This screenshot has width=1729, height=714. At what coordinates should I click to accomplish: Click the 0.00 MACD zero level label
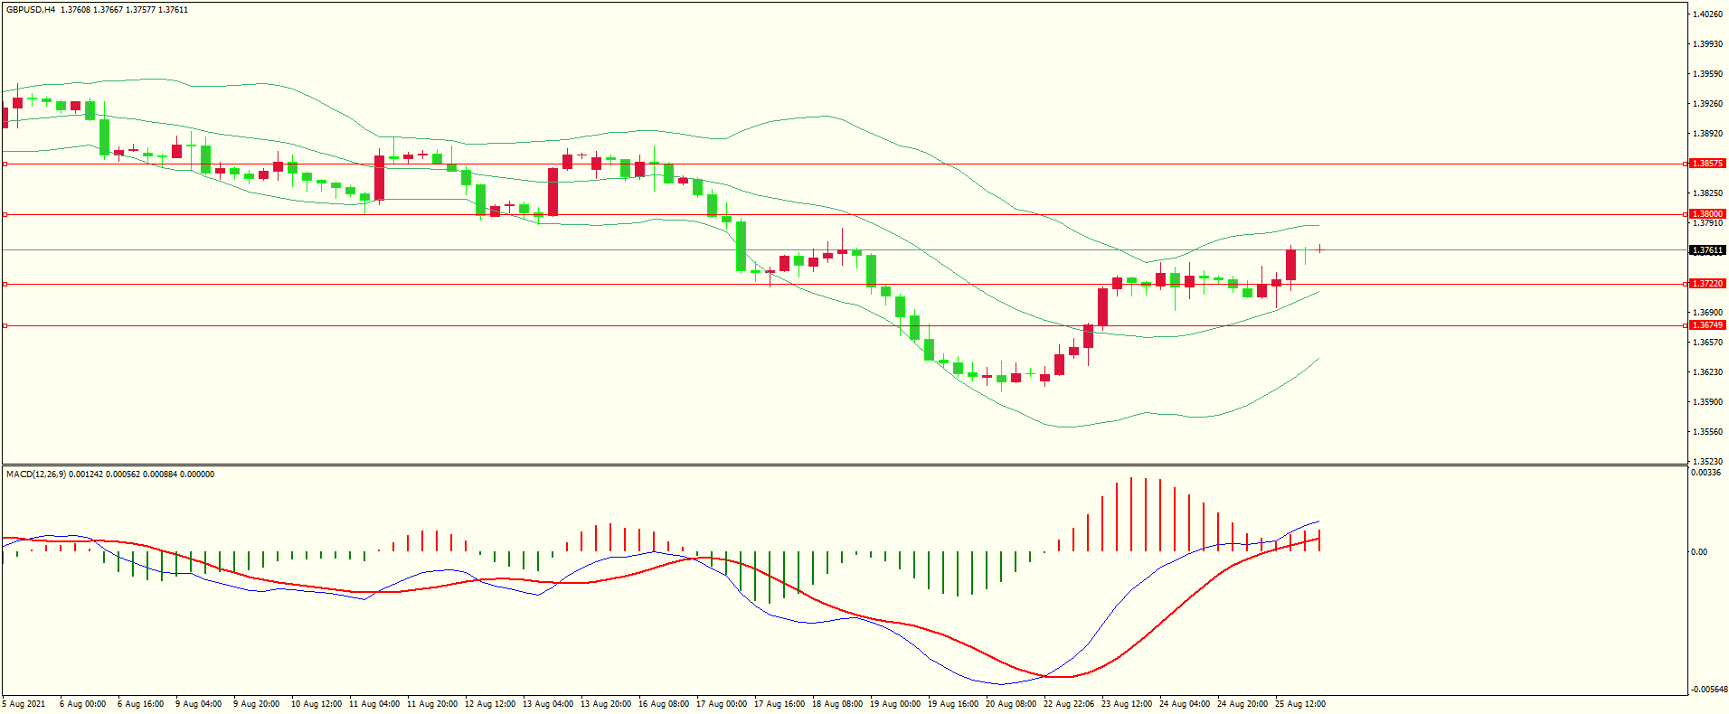point(1700,552)
